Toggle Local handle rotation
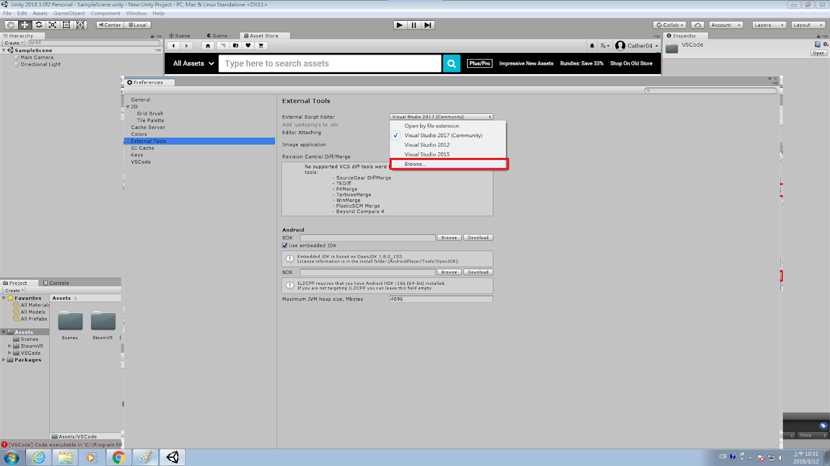The height and width of the screenshot is (466, 830). 138,25
